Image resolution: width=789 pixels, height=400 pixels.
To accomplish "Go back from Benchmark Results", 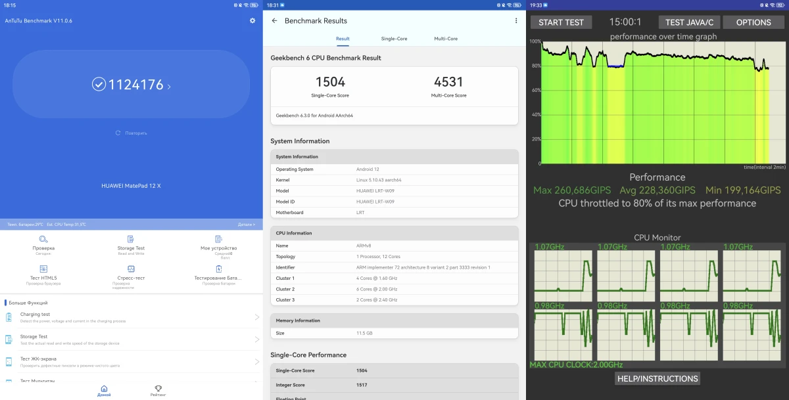I will tap(274, 21).
